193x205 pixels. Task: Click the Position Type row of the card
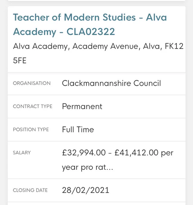click(97, 130)
